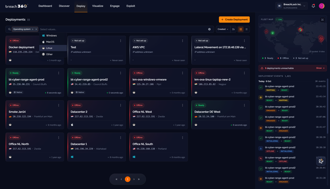Click the Apple OS icon on Datacenter 2
330x189 pixels.
click(72, 125)
